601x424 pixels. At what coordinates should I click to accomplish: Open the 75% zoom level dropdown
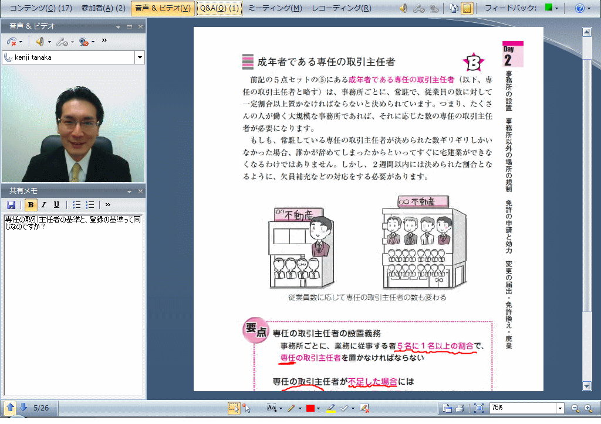(560, 408)
